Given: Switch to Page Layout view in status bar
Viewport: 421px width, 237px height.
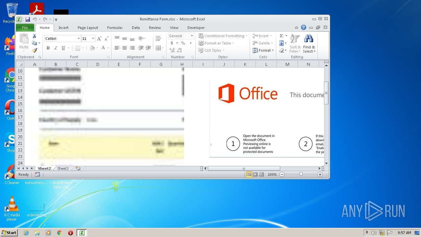Looking at the screenshot, I should 255,174.
